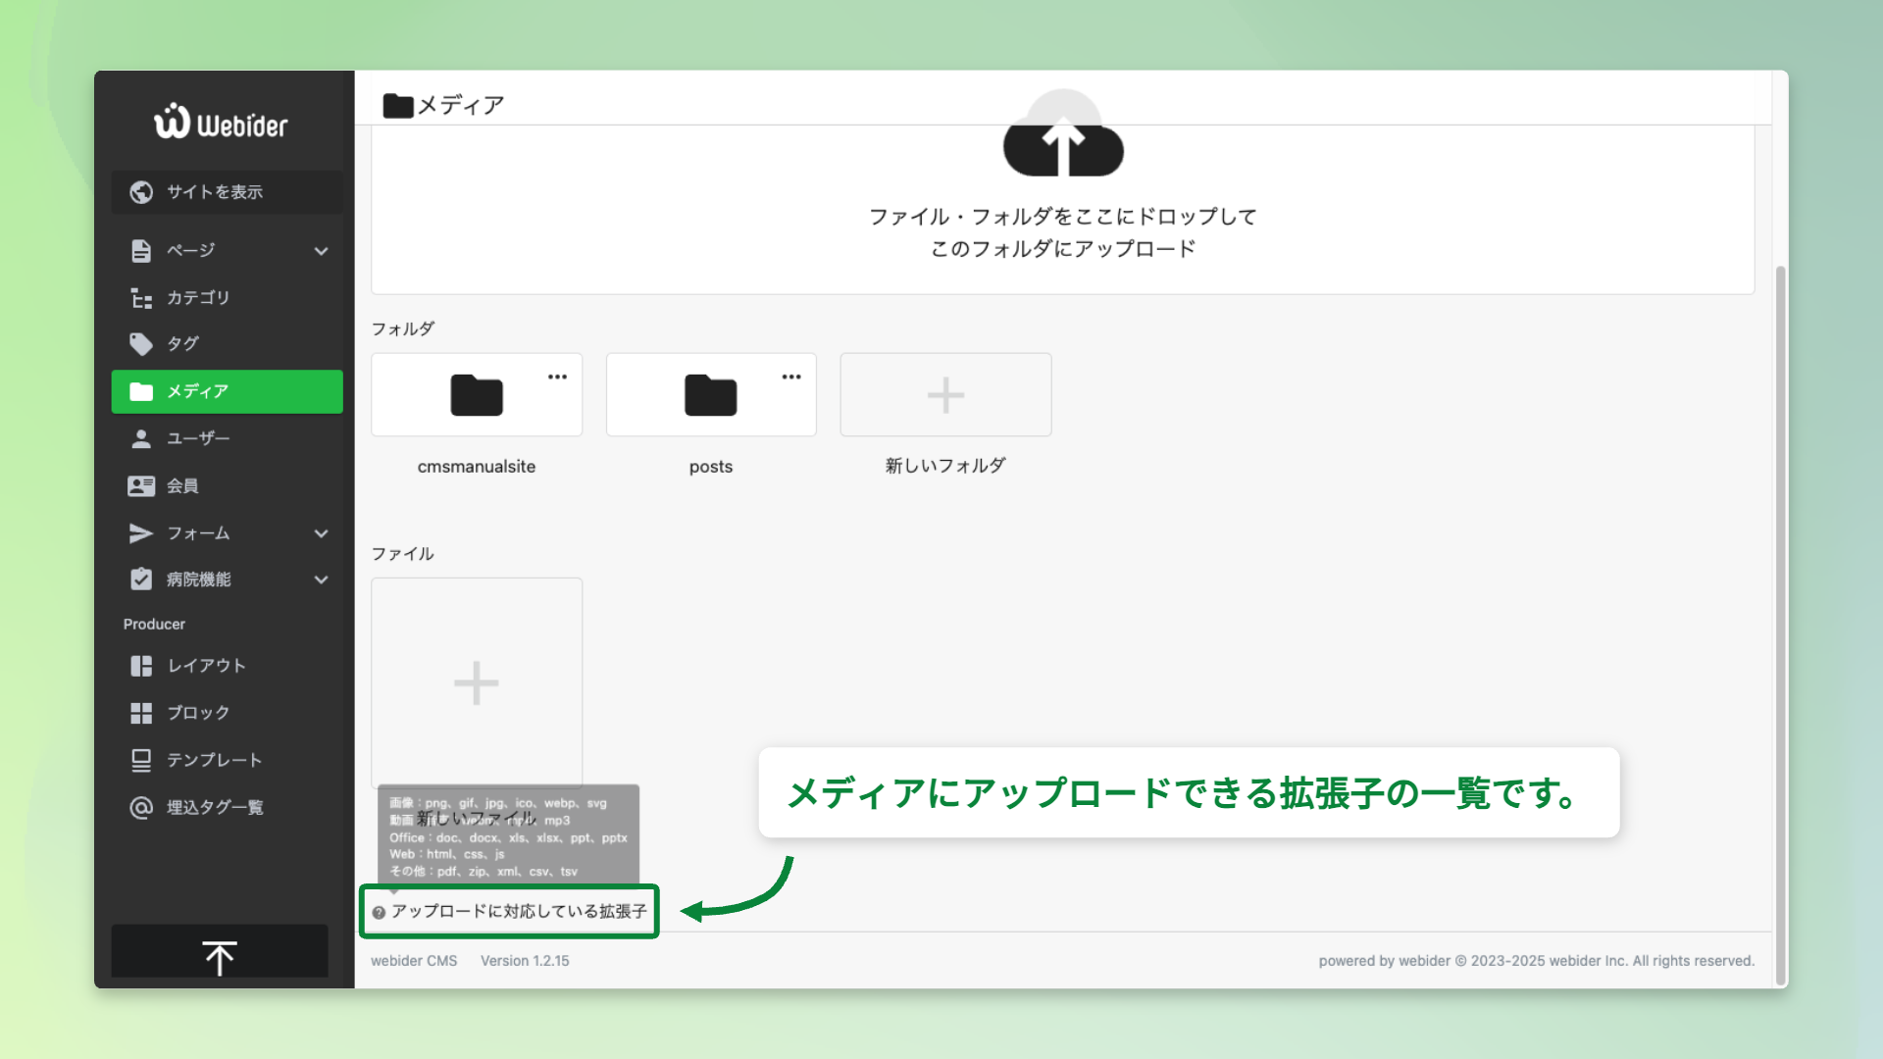Expand the 病院機能 submenu chevron
This screenshot has width=1883, height=1059.
(x=321, y=580)
